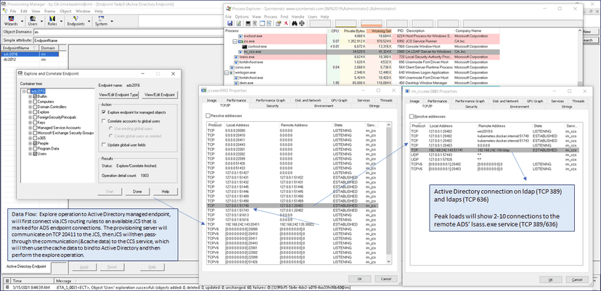601x291 pixels.
Task: Expand the Domain Controllers tree node
Action: pos(30,107)
